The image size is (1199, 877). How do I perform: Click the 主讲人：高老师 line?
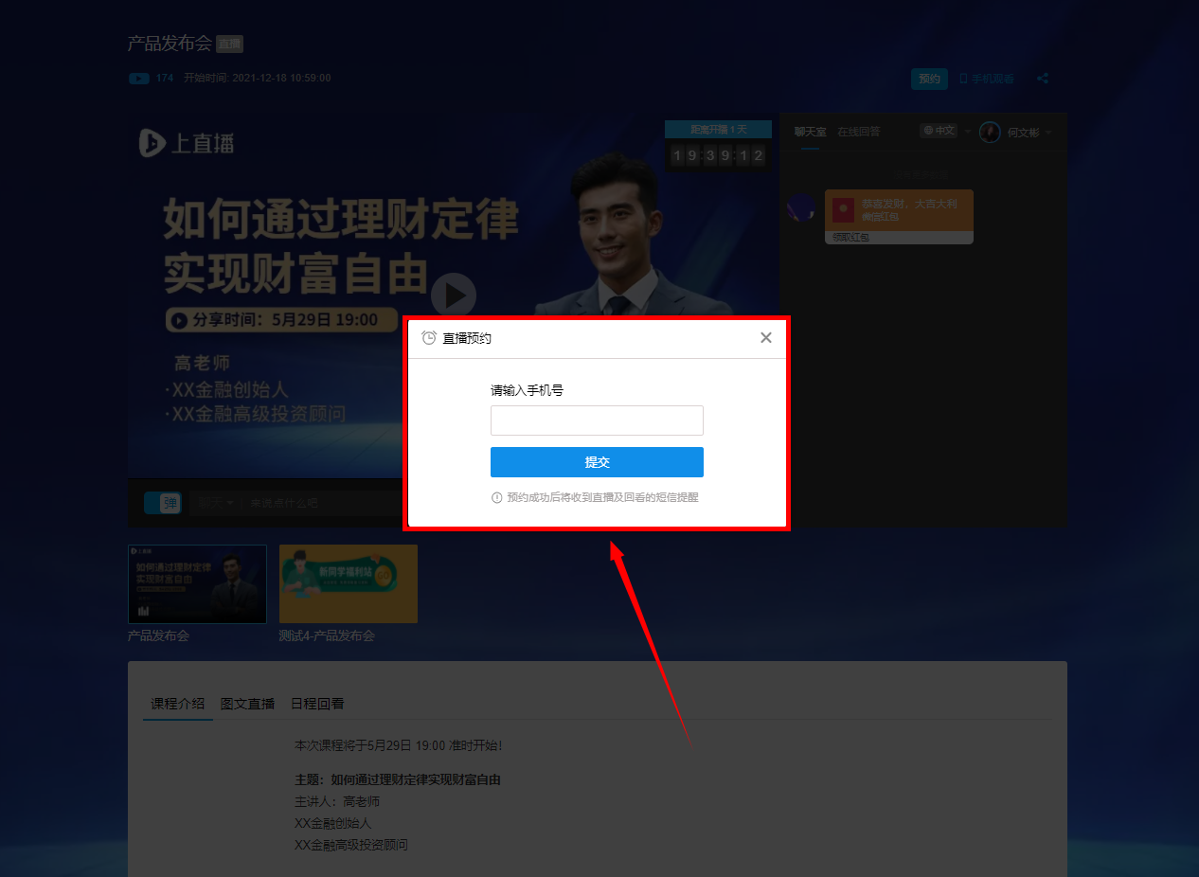point(337,801)
